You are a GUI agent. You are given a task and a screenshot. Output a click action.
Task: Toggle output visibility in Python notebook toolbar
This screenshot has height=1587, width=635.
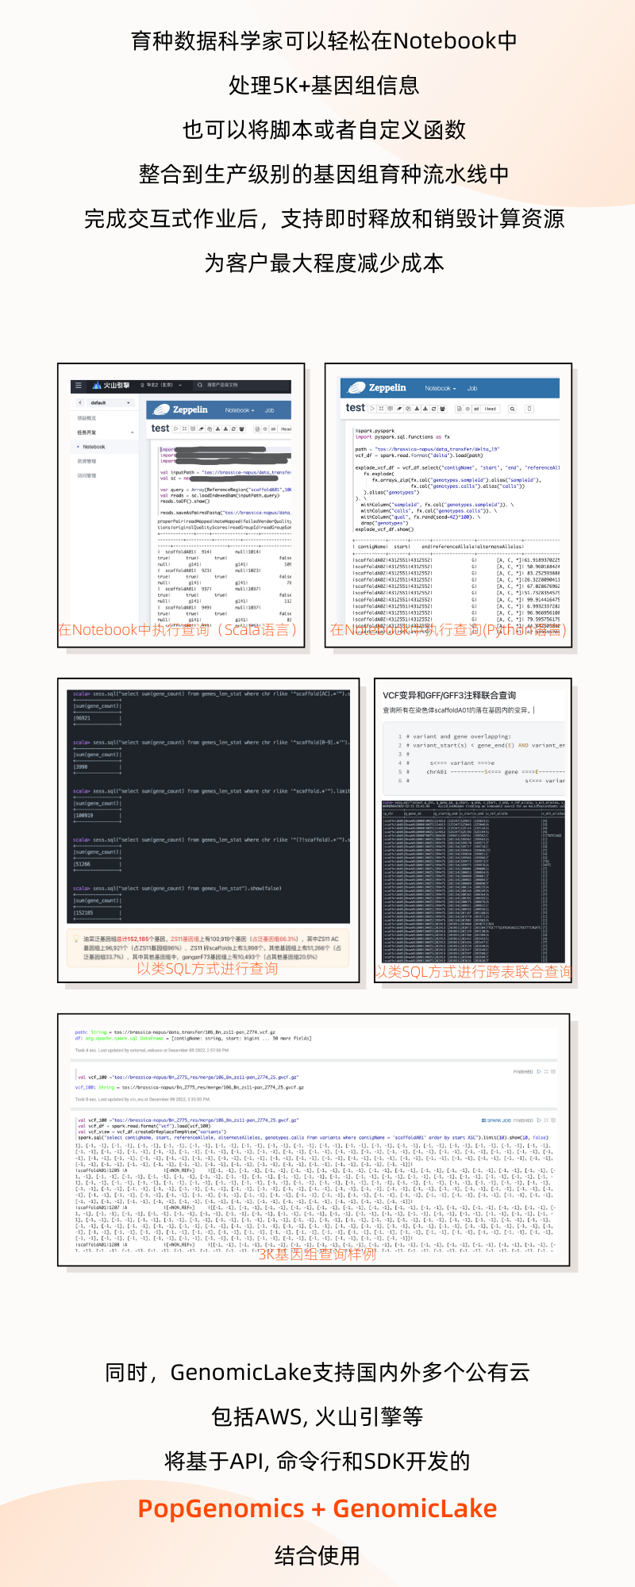pyautogui.click(x=391, y=409)
